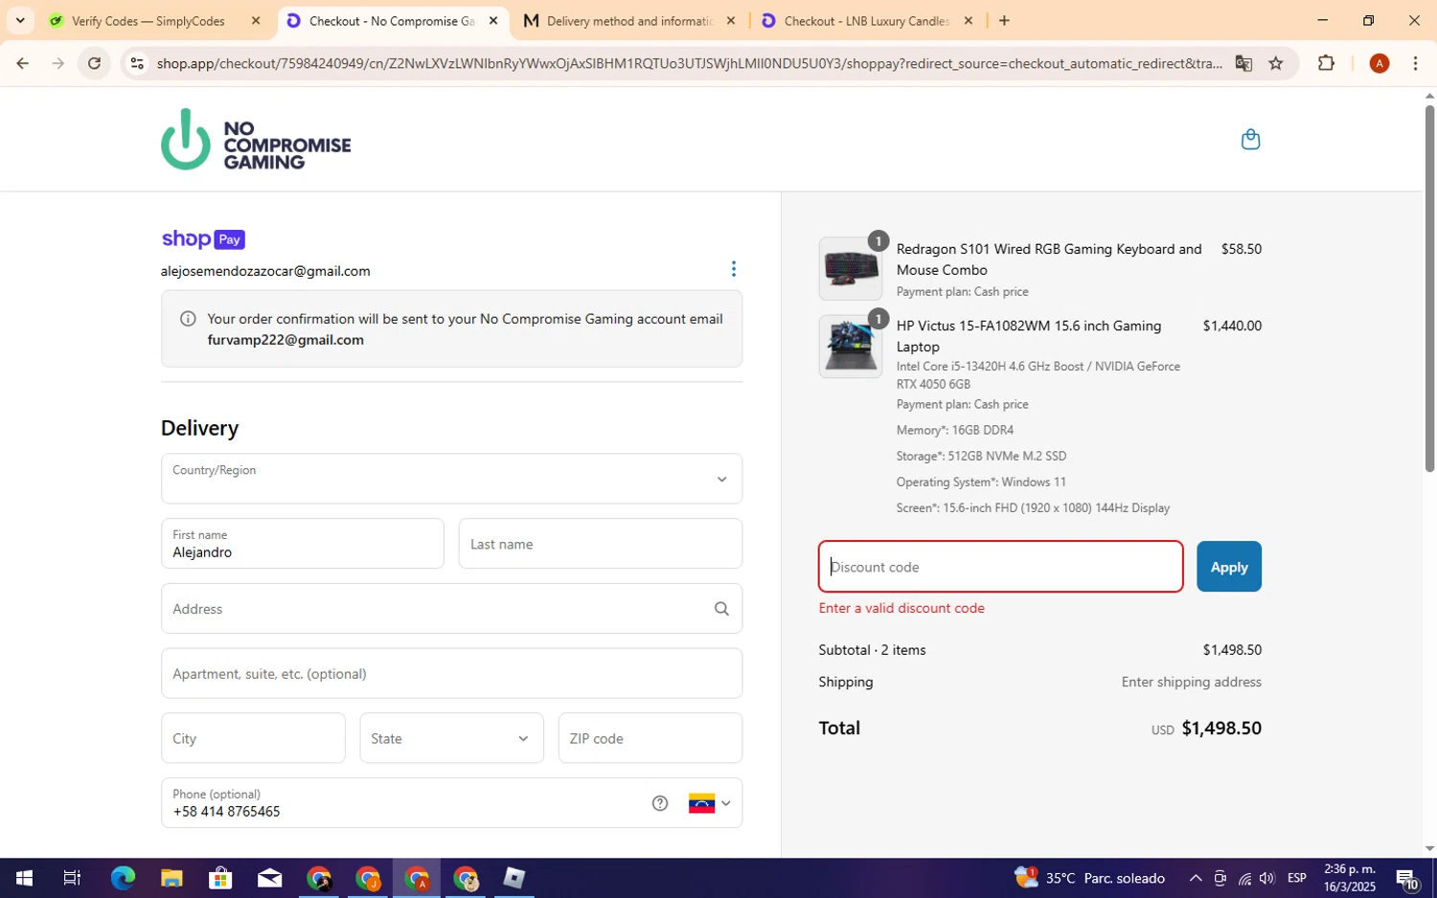Open the browser extensions icon
Screen dimensions: 1437x898
pyautogui.click(x=1326, y=63)
